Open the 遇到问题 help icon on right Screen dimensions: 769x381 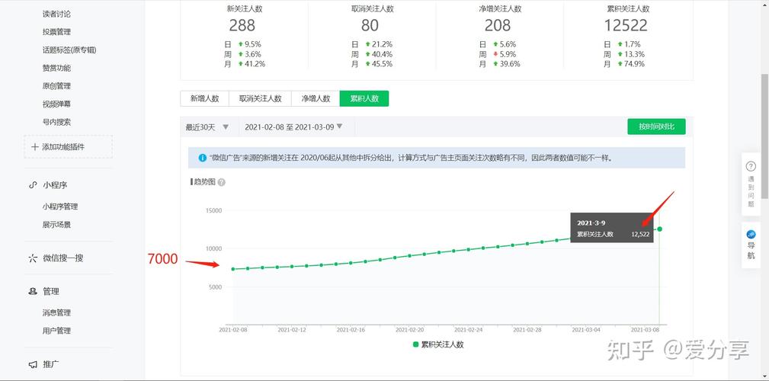point(751,166)
